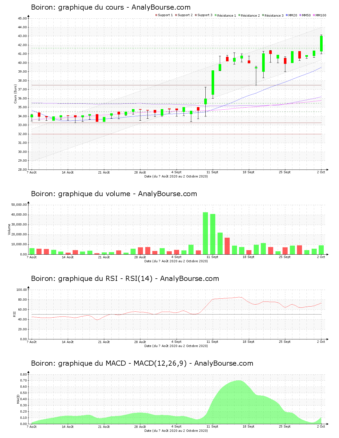Click the '11 Sept' date on price chart
This screenshot has width=339, height=438.
(212, 172)
